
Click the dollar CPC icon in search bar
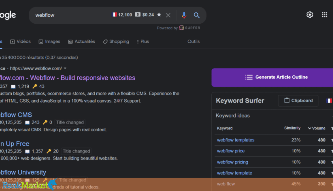point(138,15)
